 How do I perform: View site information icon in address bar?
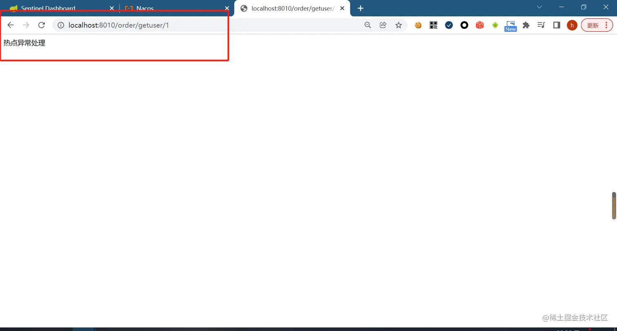pyautogui.click(x=61, y=25)
